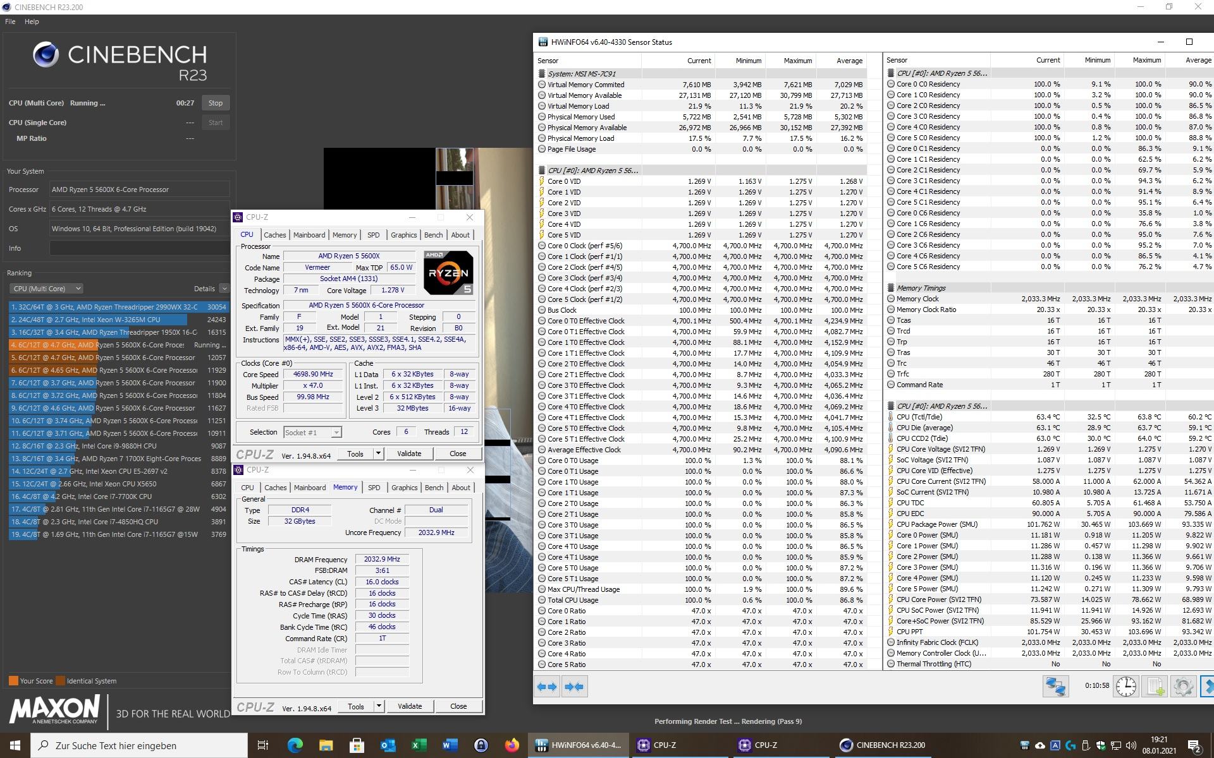This screenshot has height=758, width=1214.
Task: Open Tools dropdown arrow in upper CPU-Z
Action: [378, 454]
